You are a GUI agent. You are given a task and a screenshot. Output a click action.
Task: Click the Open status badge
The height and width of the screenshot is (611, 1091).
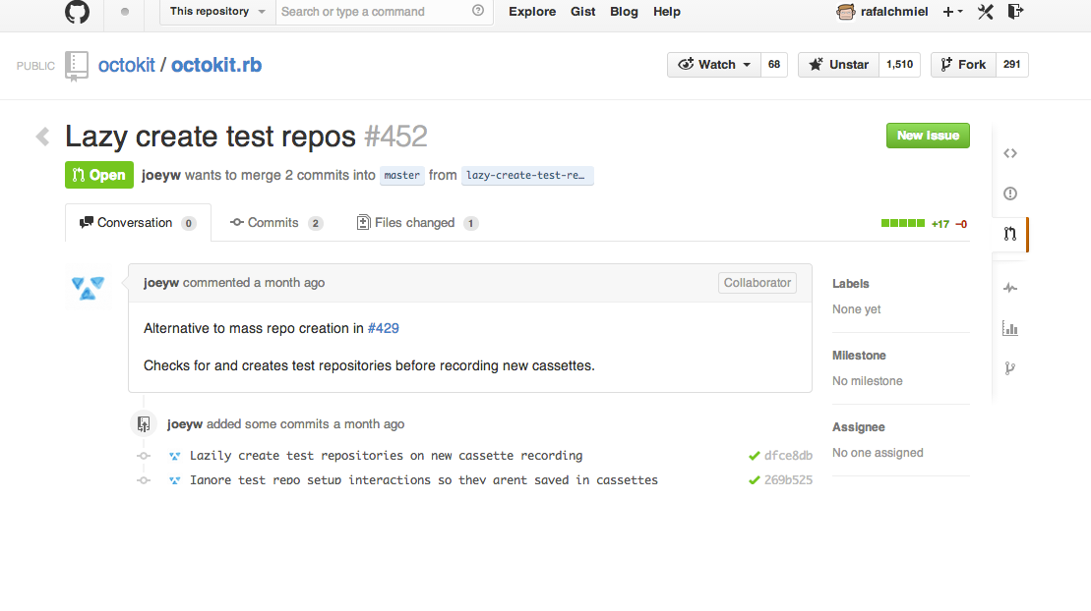tap(98, 175)
